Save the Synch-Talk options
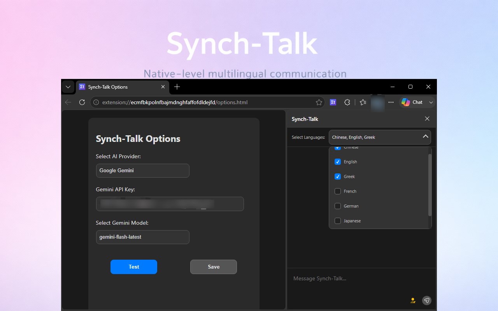The width and height of the screenshot is (498, 311). tap(214, 267)
